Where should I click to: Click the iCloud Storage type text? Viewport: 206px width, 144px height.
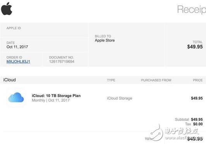point(119,98)
